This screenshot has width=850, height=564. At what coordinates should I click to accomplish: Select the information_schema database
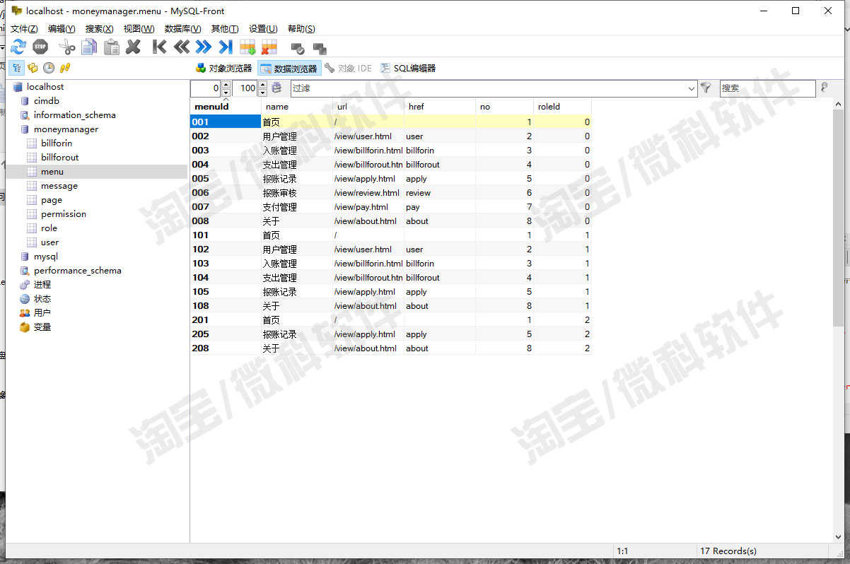74,115
